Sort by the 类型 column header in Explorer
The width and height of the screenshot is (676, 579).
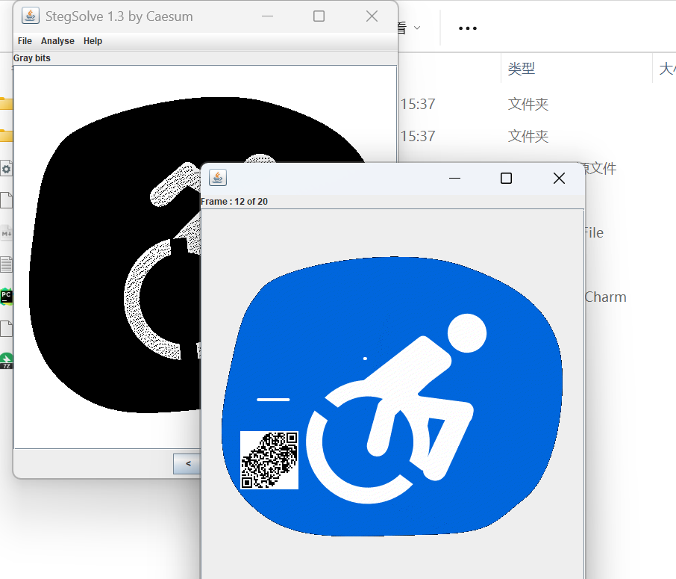point(522,68)
